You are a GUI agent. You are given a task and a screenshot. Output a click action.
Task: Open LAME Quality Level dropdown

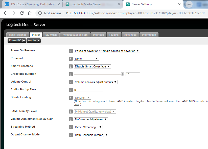(95, 111)
